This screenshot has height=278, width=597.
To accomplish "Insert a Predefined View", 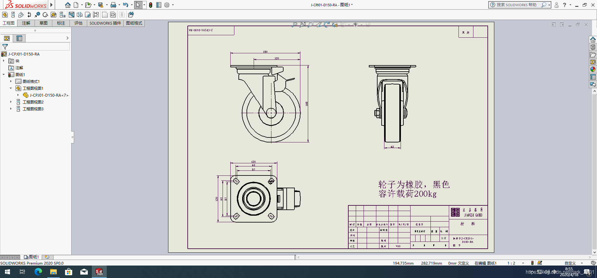I will (113, 15).
